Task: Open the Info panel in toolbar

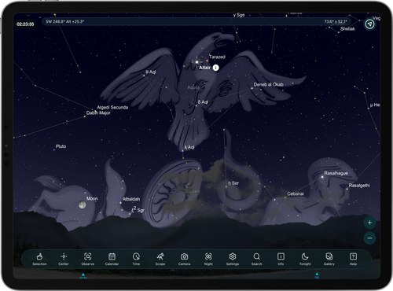Action: [281, 259]
